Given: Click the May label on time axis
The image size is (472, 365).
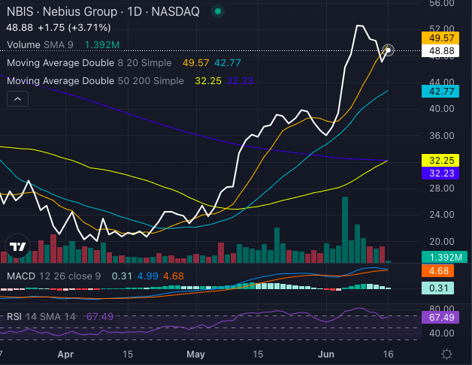Looking at the screenshot, I should pos(195,354).
